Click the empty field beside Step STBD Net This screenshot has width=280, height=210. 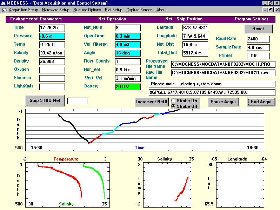[x=77, y=101]
